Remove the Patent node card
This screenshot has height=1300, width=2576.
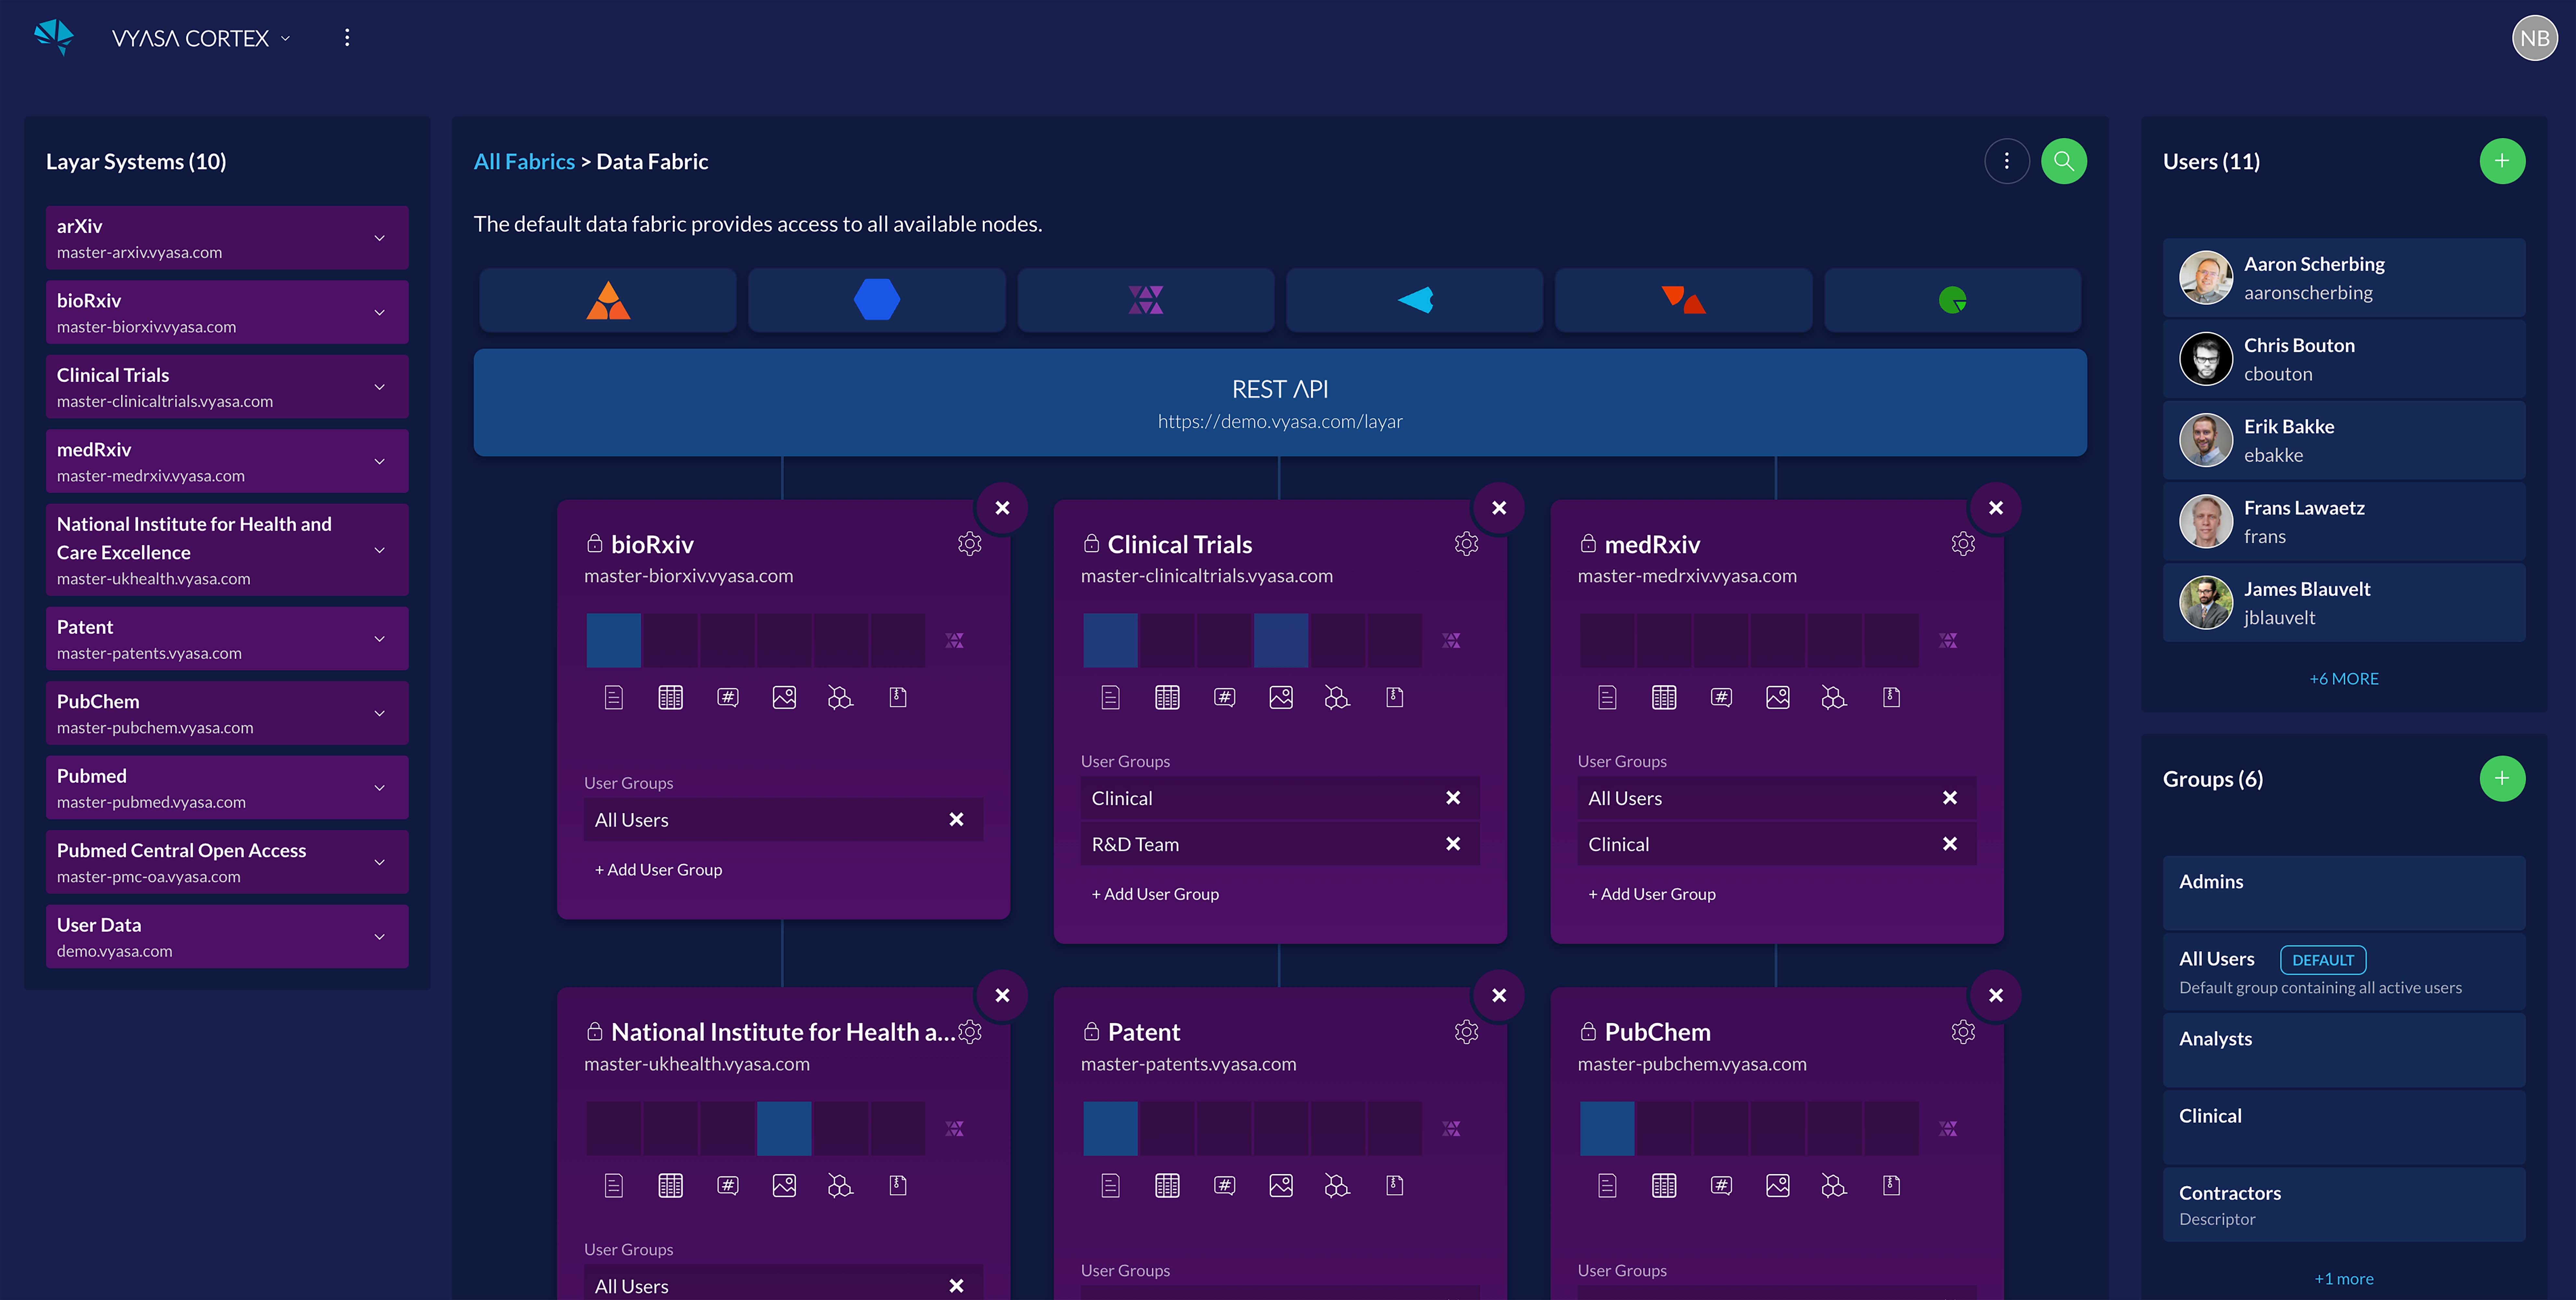point(1499,996)
